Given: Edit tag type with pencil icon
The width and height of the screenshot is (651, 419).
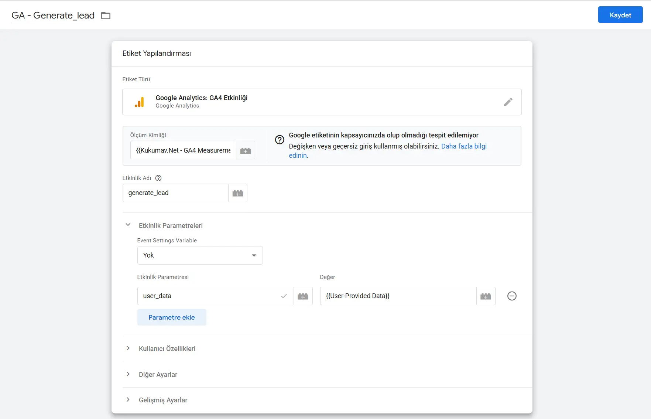Looking at the screenshot, I should (508, 102).
